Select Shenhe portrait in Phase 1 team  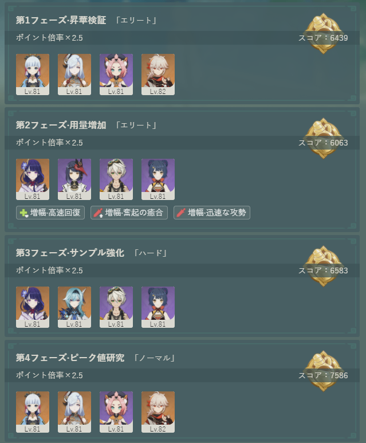click(74, 75)
